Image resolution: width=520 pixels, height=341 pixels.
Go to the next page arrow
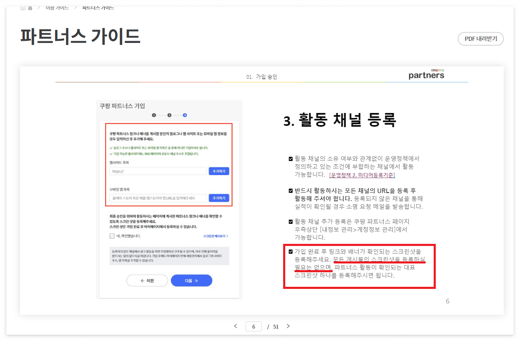pyautogui.click(x=288, y=326)
